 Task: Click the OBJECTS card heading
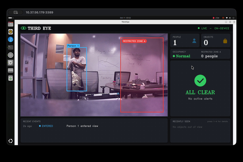(x=208, y=37)
